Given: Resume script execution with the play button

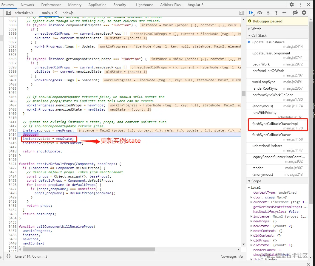Looking at the screenshot, I should [251, 13].
